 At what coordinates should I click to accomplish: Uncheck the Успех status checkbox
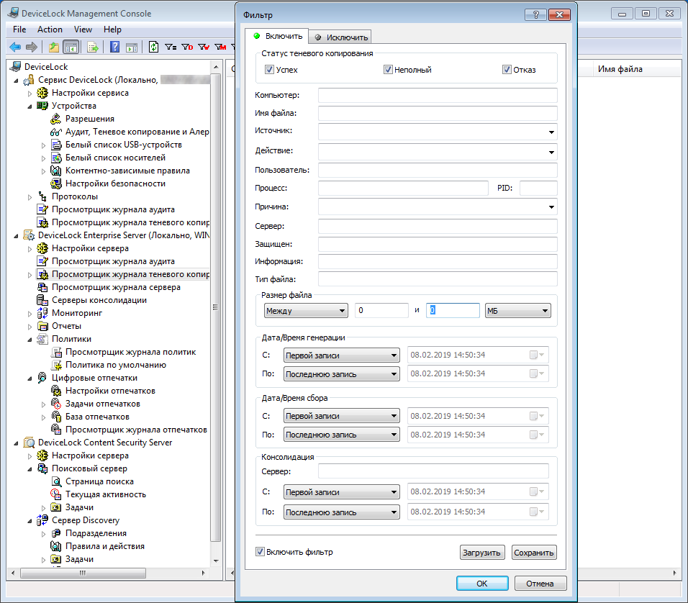[x=269, y=69]
